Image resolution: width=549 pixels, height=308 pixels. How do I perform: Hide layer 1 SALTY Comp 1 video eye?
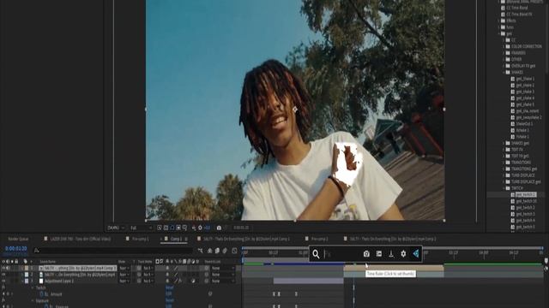(x=3, y=268)
